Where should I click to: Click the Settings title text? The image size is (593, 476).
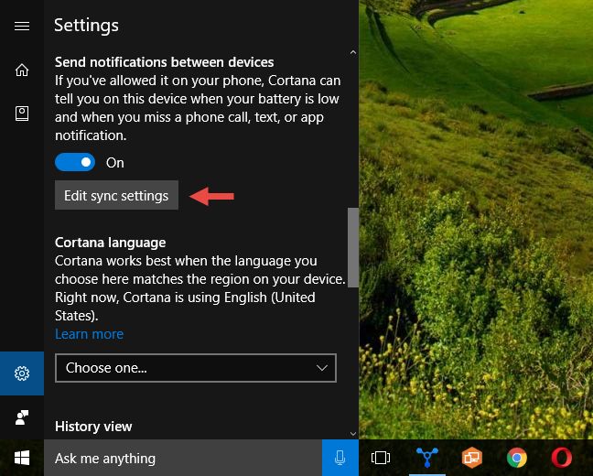coord(87,26)
